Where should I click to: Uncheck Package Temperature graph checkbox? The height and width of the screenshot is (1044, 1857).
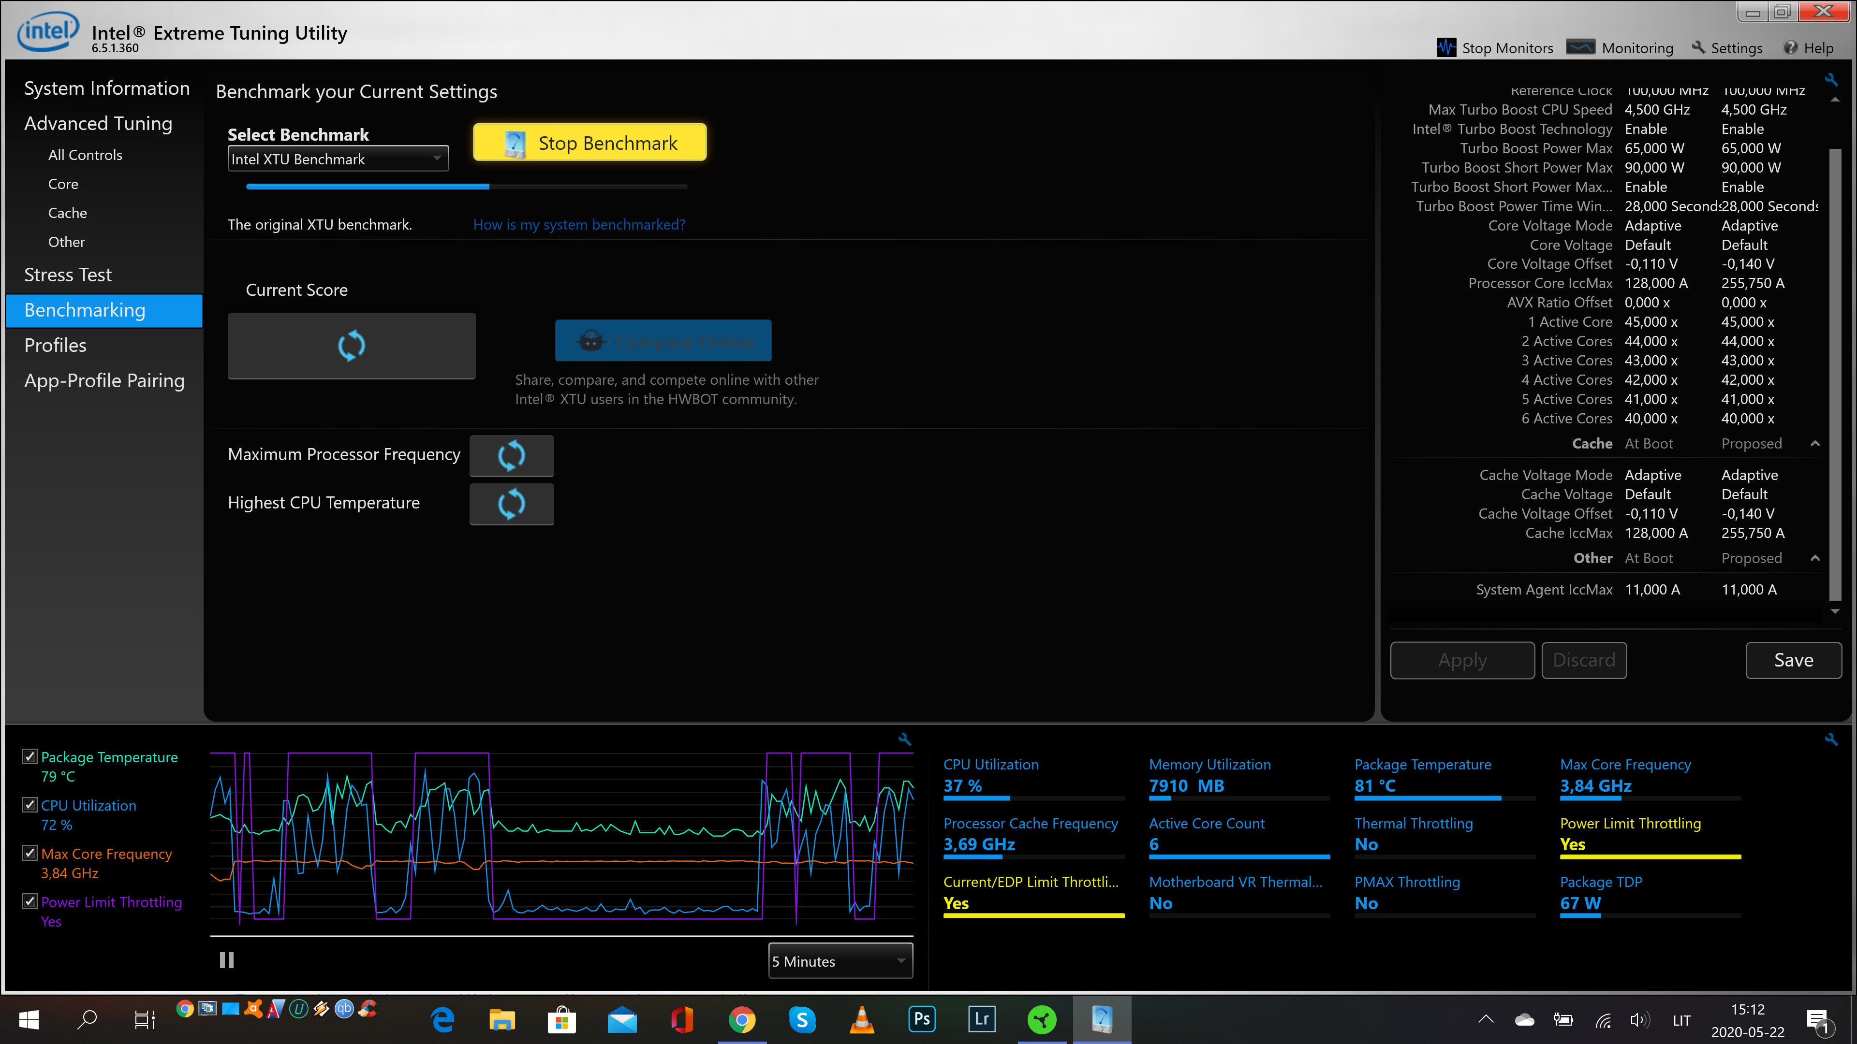tap(29, 756)
